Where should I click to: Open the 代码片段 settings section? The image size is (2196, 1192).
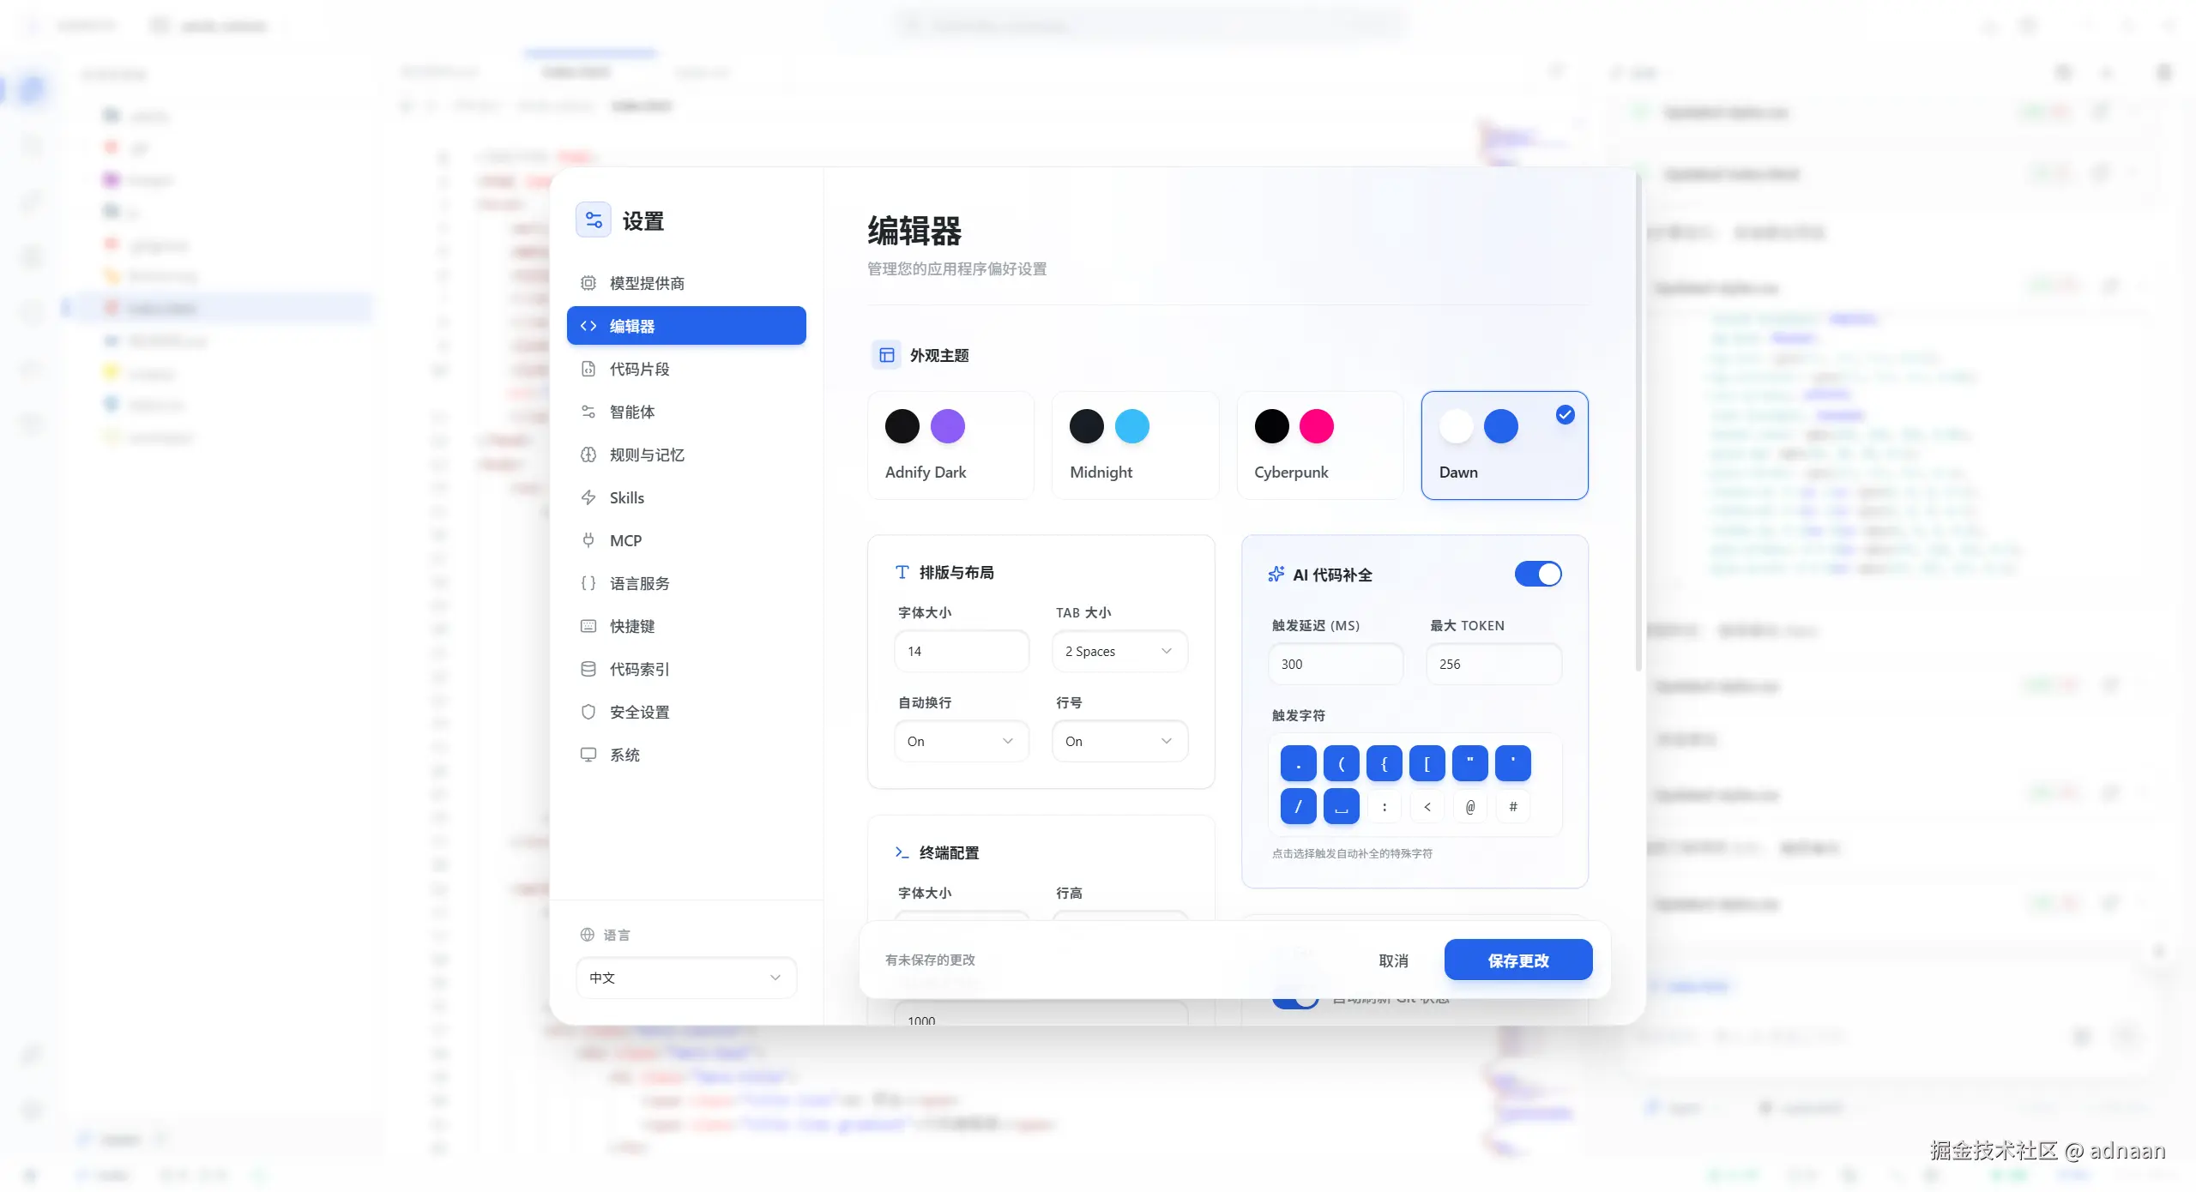click(639, 369)
